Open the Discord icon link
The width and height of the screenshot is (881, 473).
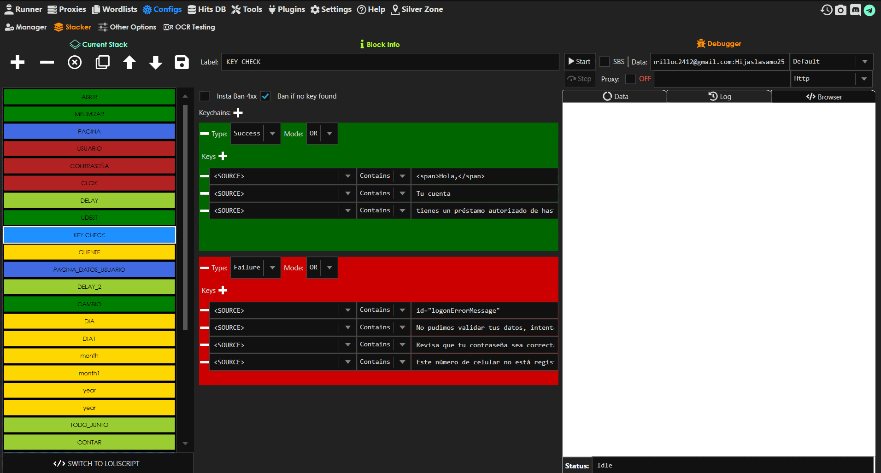855,10
